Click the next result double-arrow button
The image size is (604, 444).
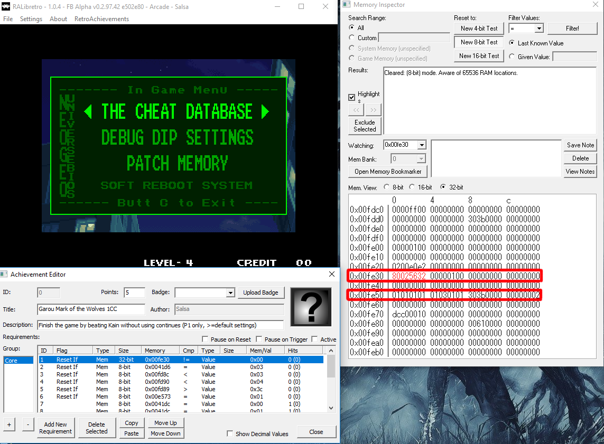click(x=374, y=109)
